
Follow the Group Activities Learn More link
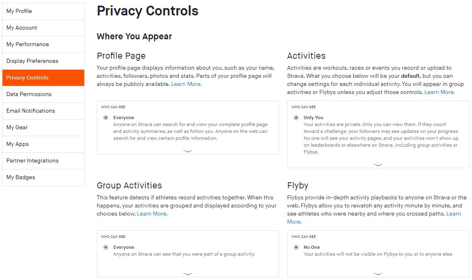[152, 214]
